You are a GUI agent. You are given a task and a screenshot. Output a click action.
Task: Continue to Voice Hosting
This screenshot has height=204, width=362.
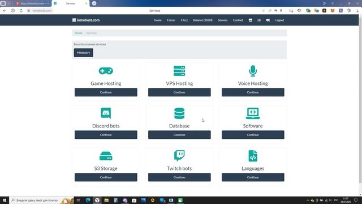(x=253, y=92)
